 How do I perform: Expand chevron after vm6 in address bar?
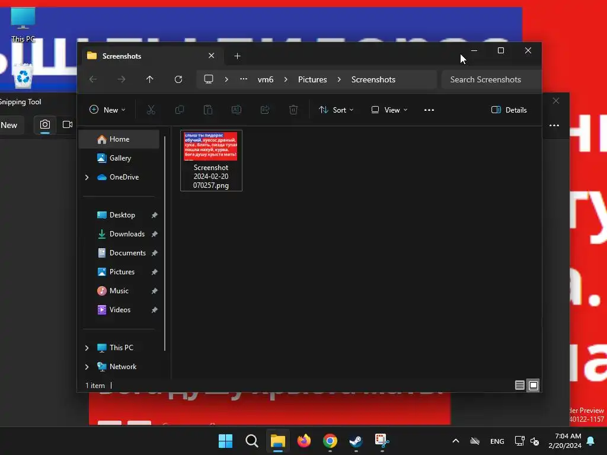(x=286, y=79)
